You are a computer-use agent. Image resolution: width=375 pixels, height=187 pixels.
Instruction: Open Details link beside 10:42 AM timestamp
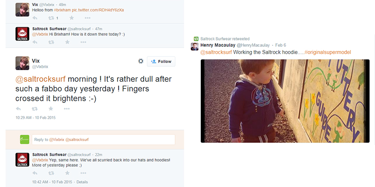click(x=82, y=182)
